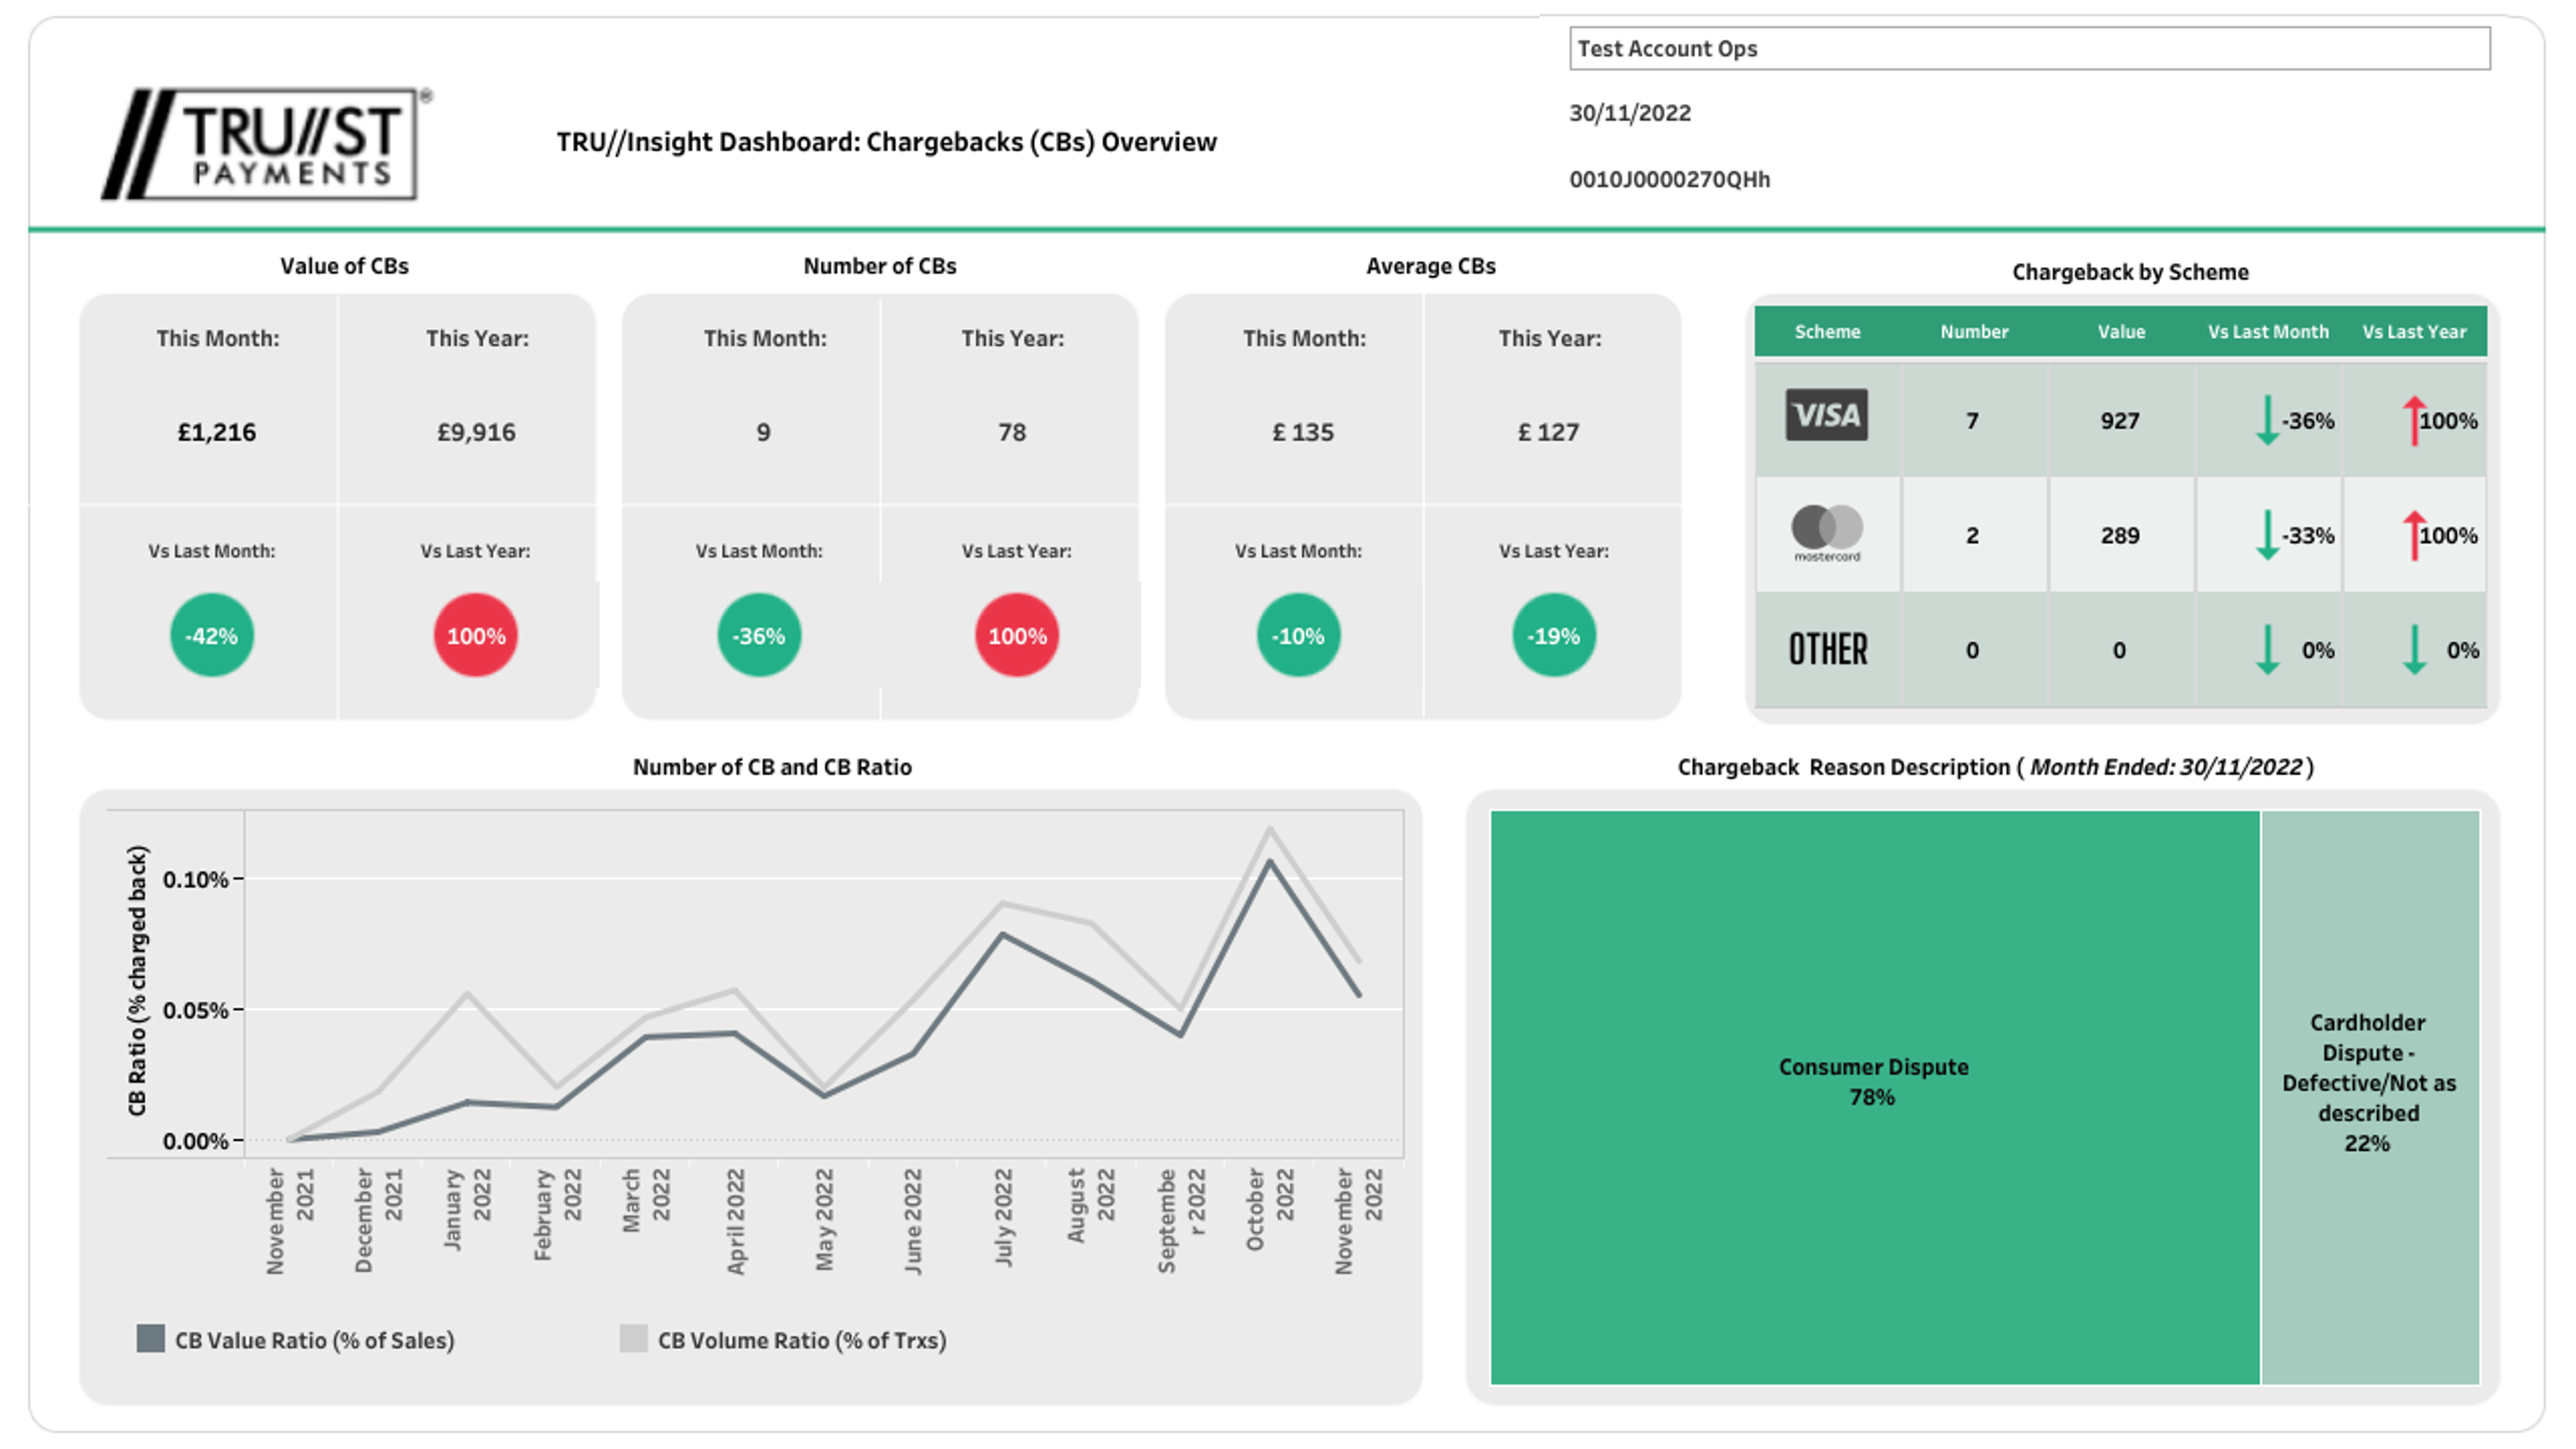2576x1449 pixels.
Task: Click the Mastercard scheme logo
Action: tap(1826, 531)
